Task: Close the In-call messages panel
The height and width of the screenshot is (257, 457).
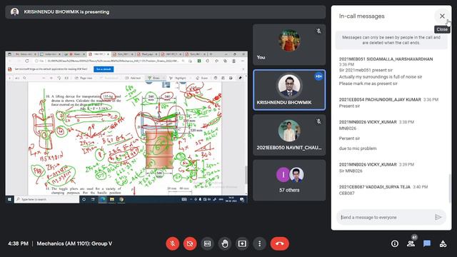Action: point(442,16)
